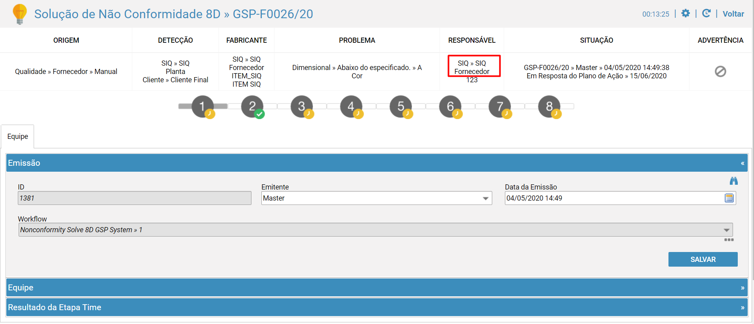Click the 'Dimensional » Abaixo do especificado' cell
The height and width of the screenshot is (324, 754).
(357, 72)
